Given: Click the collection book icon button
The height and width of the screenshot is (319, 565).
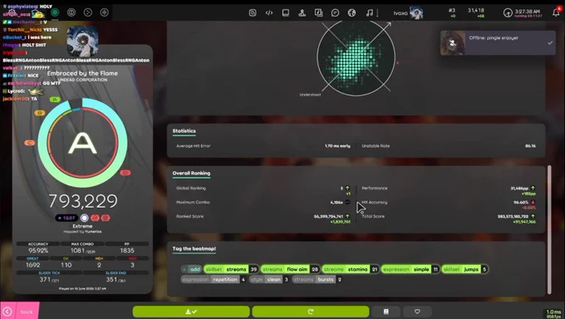Looking at the screenshot, I should tap(386, 312).
